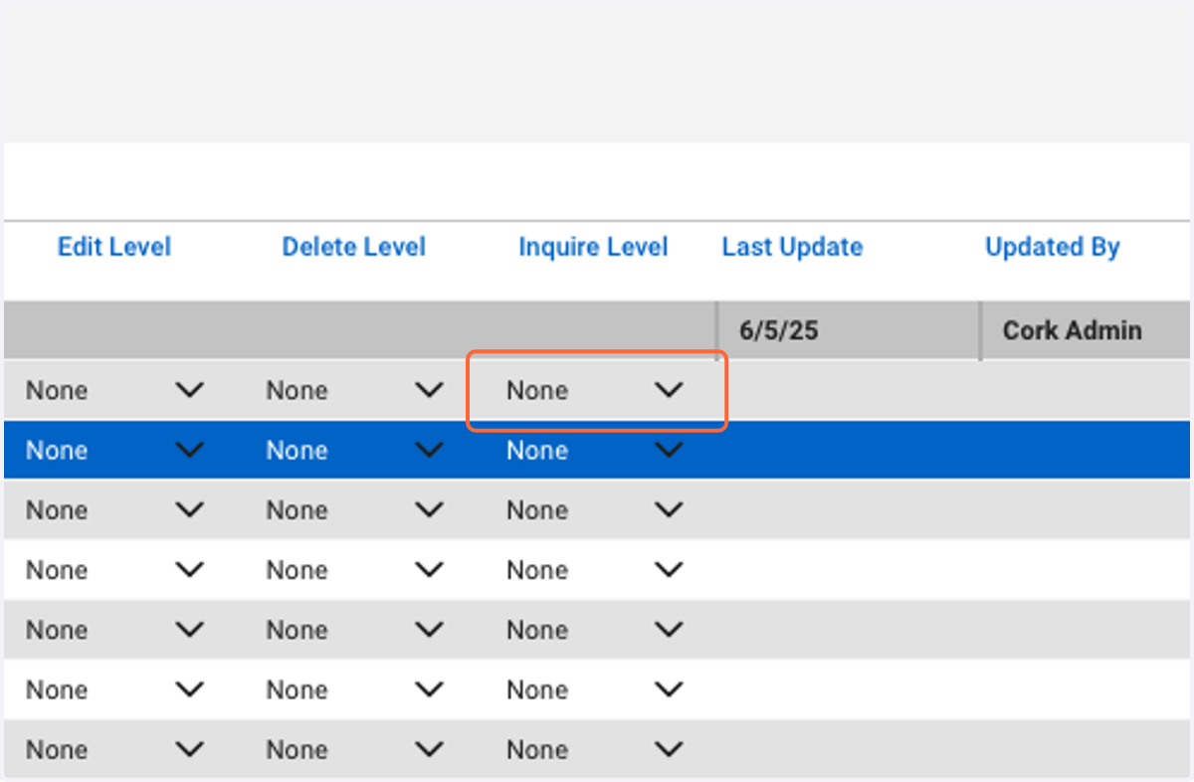Sort by the Delete Level column header

click(x=354, y=247)
